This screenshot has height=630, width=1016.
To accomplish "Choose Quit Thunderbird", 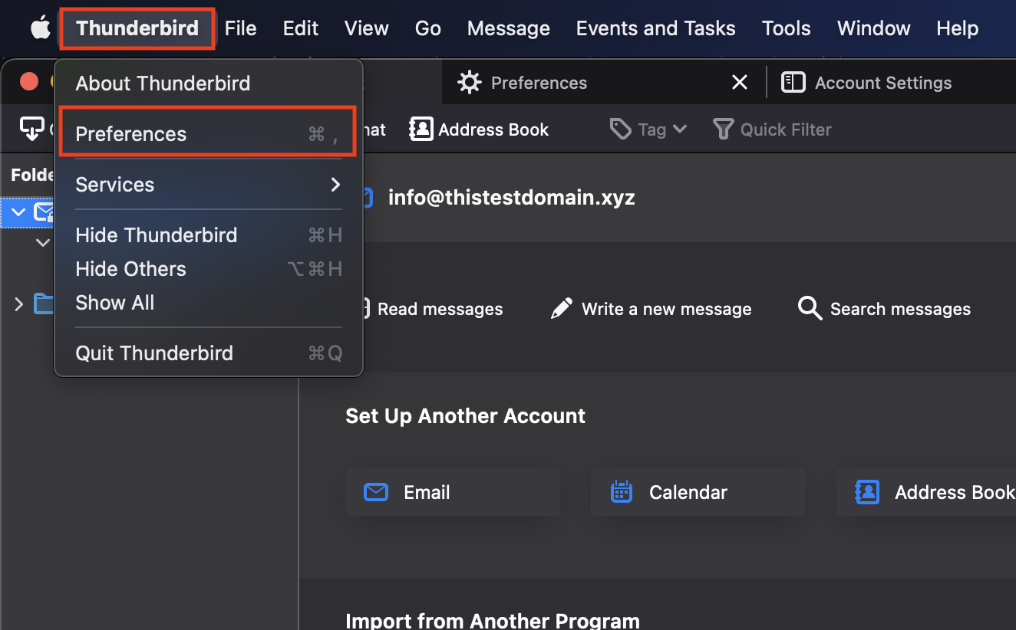I will pos(208,353).
